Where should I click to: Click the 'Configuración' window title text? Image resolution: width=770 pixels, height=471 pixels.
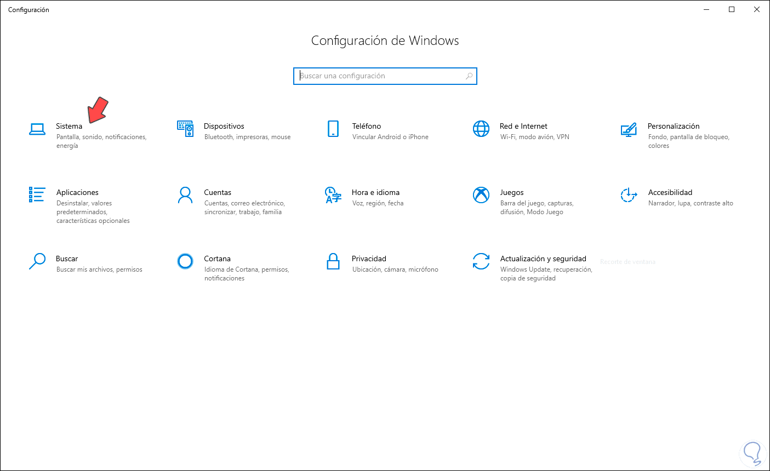click(28, 10)
